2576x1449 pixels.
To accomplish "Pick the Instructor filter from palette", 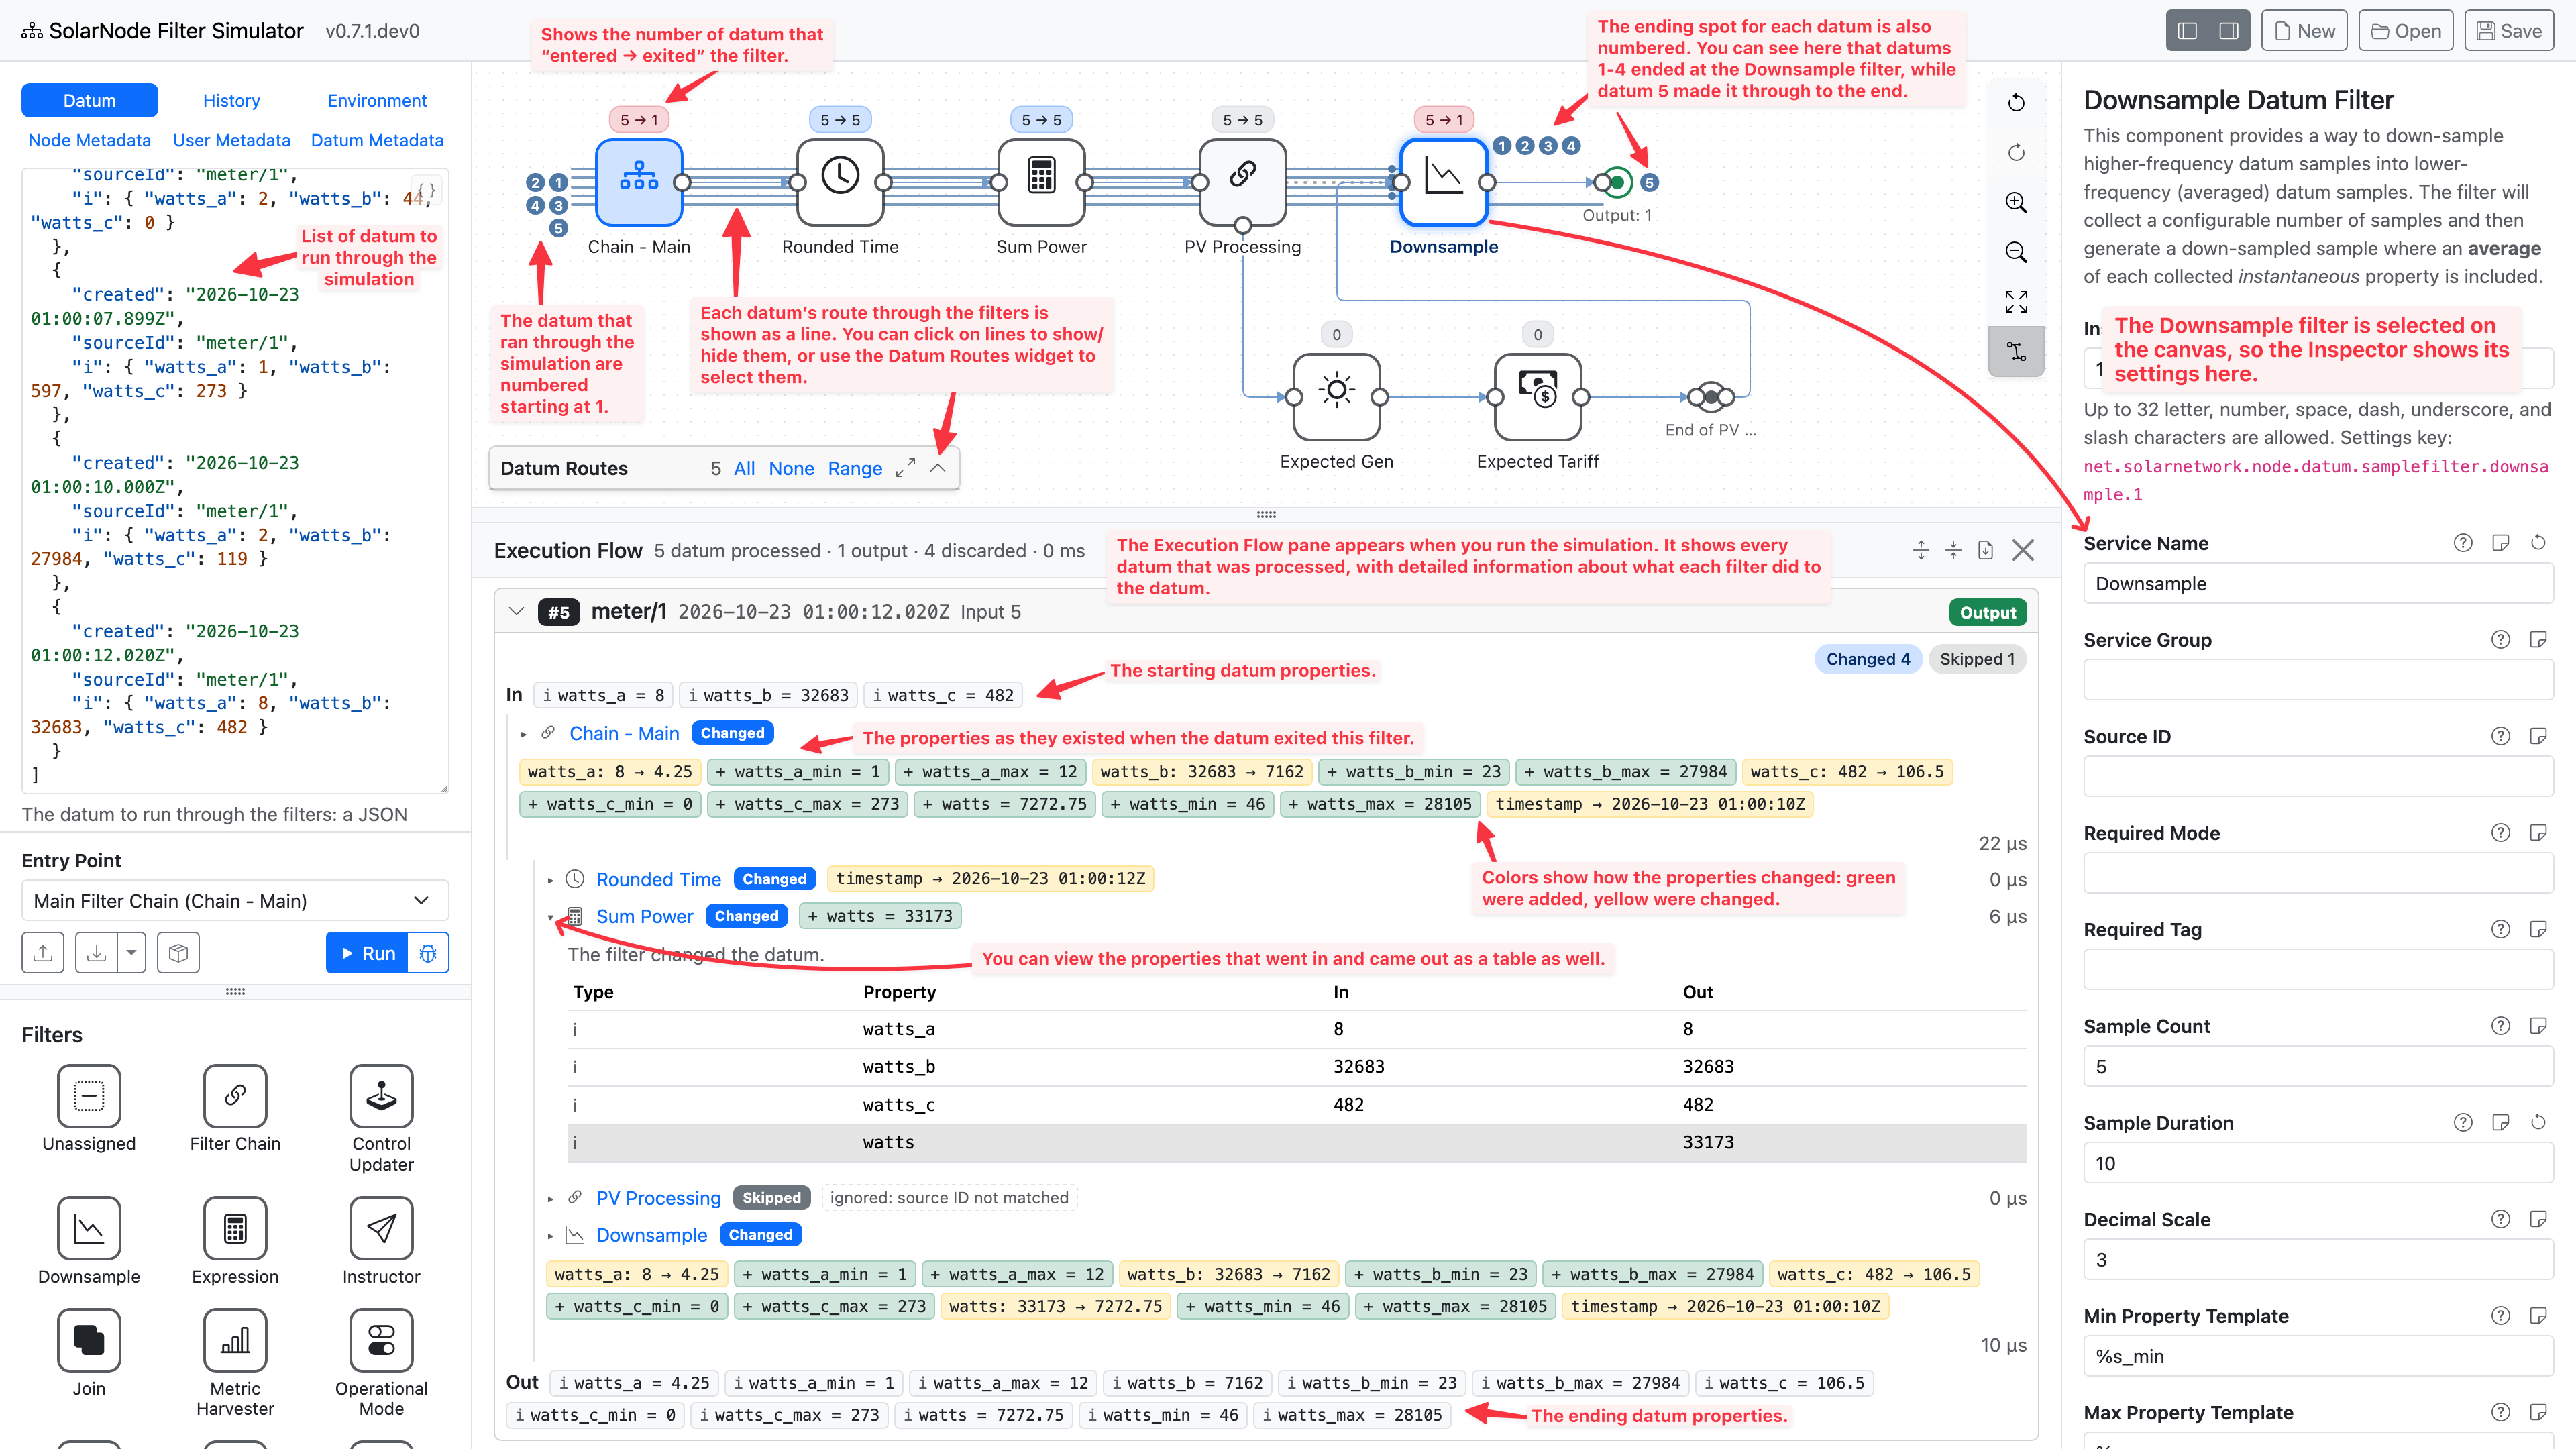I will 381,1228.
